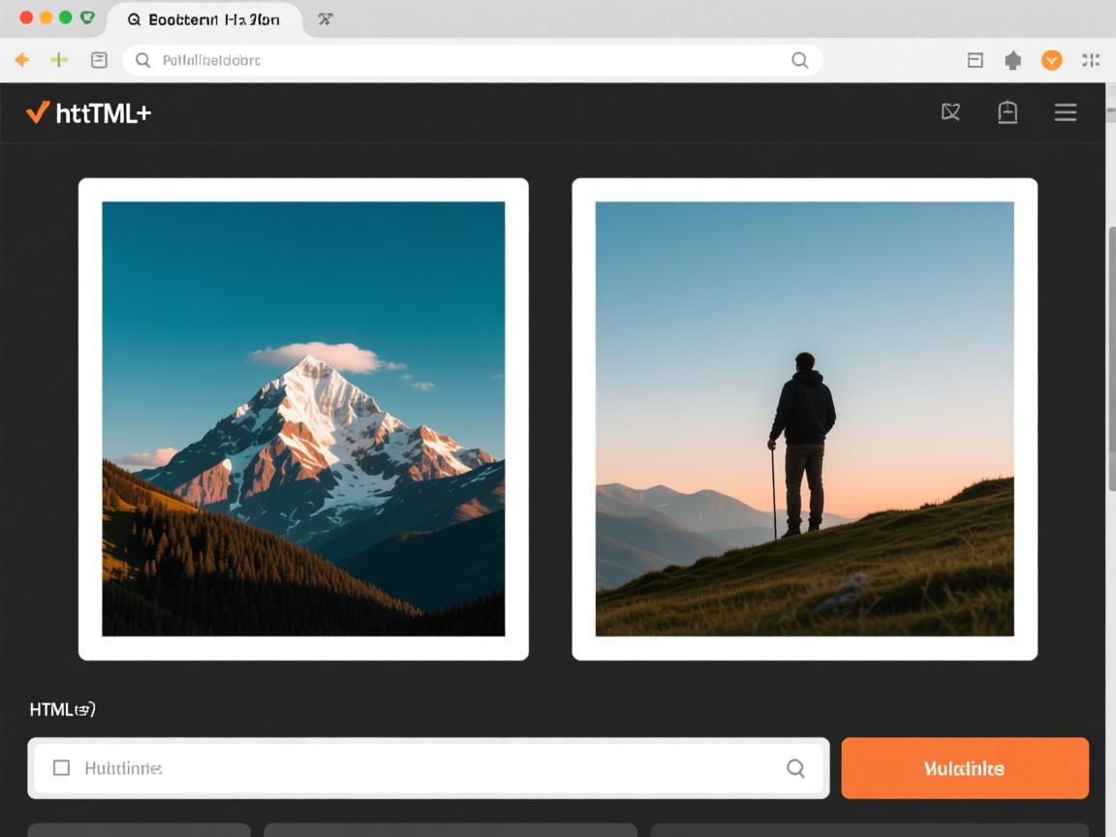Click the orange back arrow in browser toolbar
1116x837 pixels.
click(21, 60)
